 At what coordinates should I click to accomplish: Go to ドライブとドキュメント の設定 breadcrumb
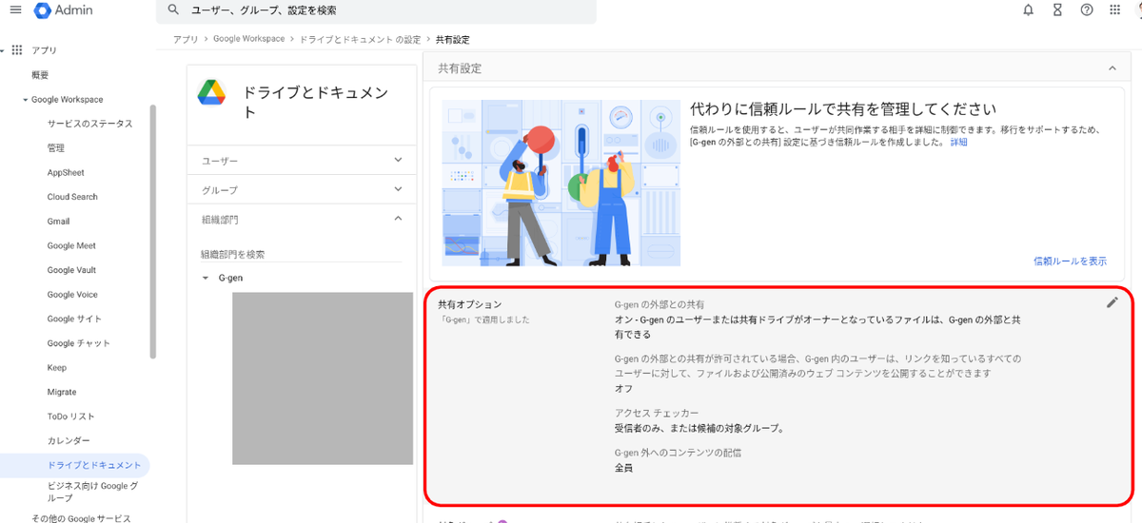[360, 40]
